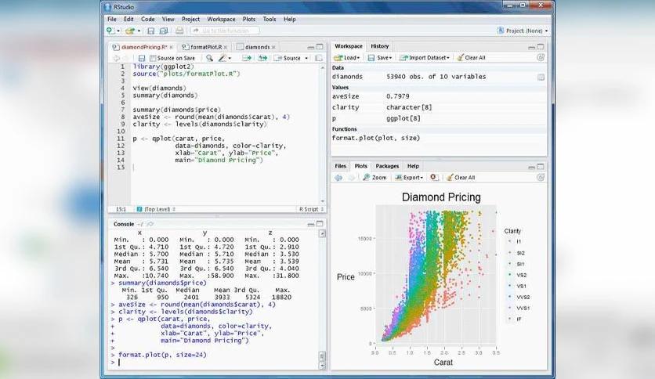Click the print icon in main toolbar

click(x=179, y=31)
